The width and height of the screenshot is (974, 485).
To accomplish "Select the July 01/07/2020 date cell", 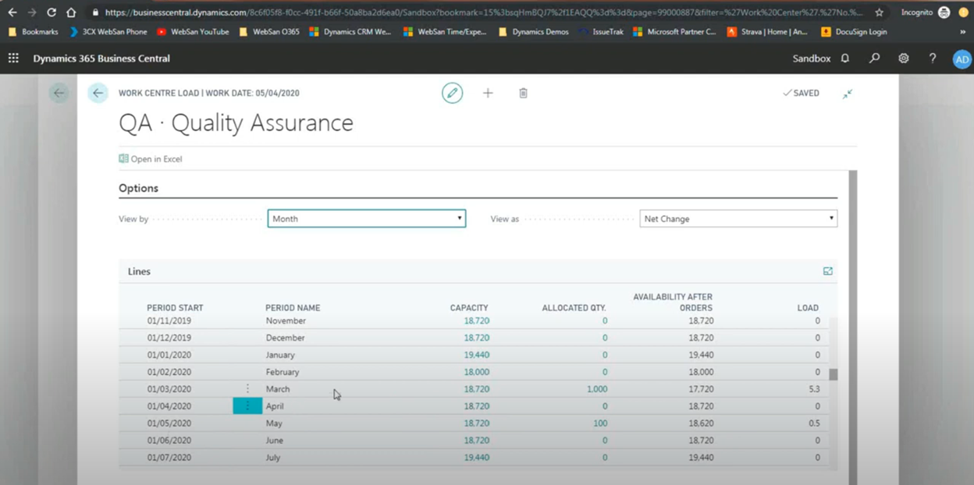I will 169,458.
